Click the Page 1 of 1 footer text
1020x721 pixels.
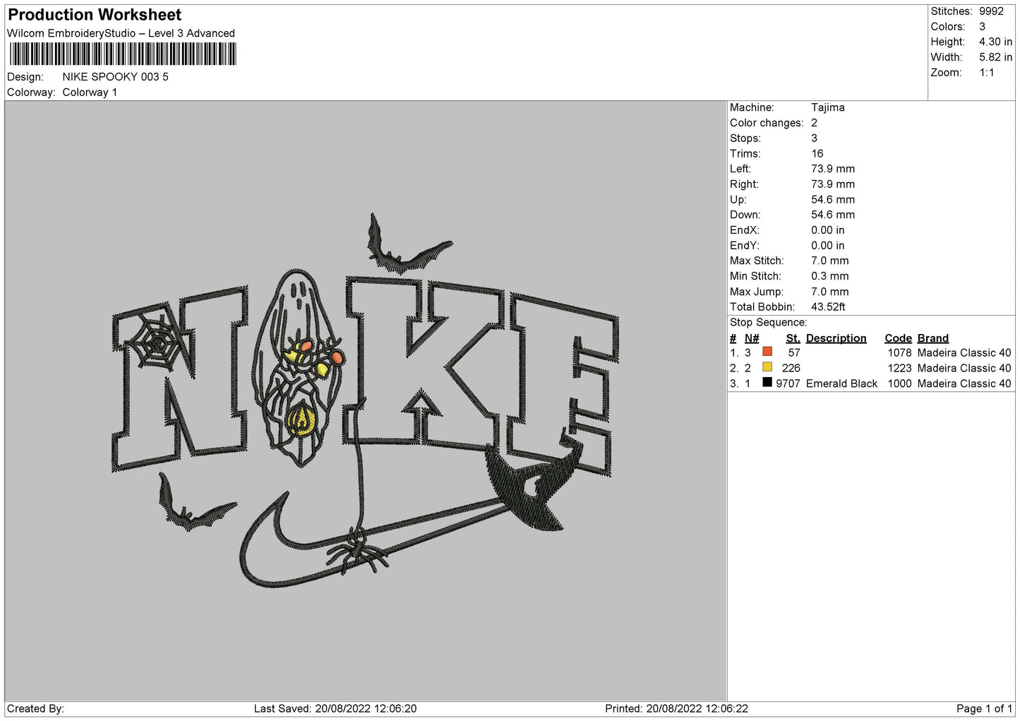(984, 708)
